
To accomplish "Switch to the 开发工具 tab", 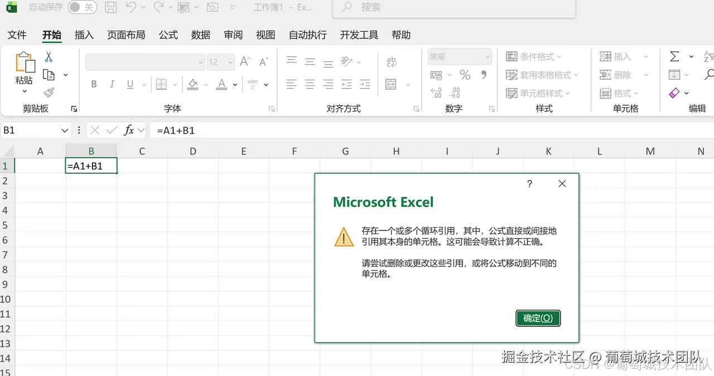I will point(359,35).
